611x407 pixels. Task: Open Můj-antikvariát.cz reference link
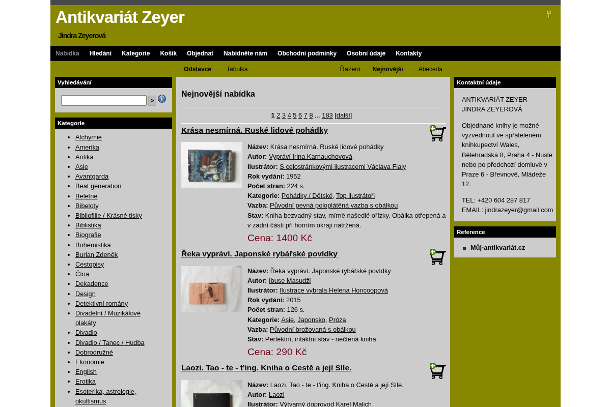[497, 248]
